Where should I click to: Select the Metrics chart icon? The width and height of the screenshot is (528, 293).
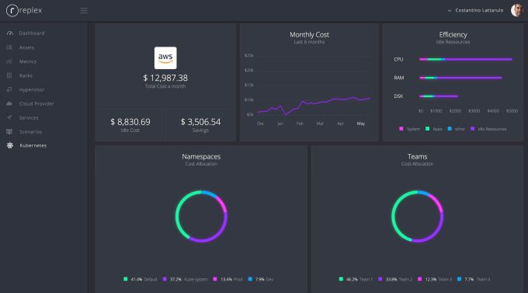pos(9,61)
